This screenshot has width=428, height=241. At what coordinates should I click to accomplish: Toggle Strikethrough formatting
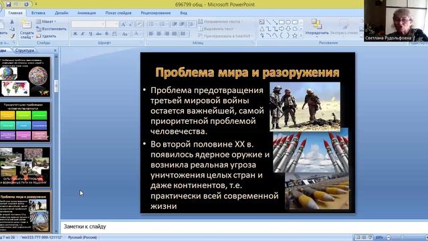click(x=98, y=34)
